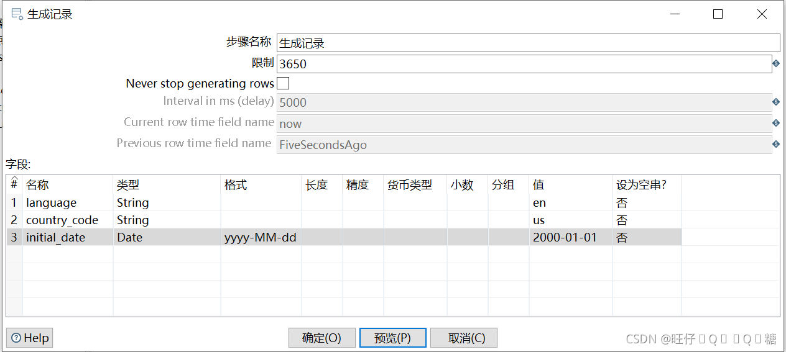
Task: Click the 否 cell in the language row
Action: click(647, 202)
